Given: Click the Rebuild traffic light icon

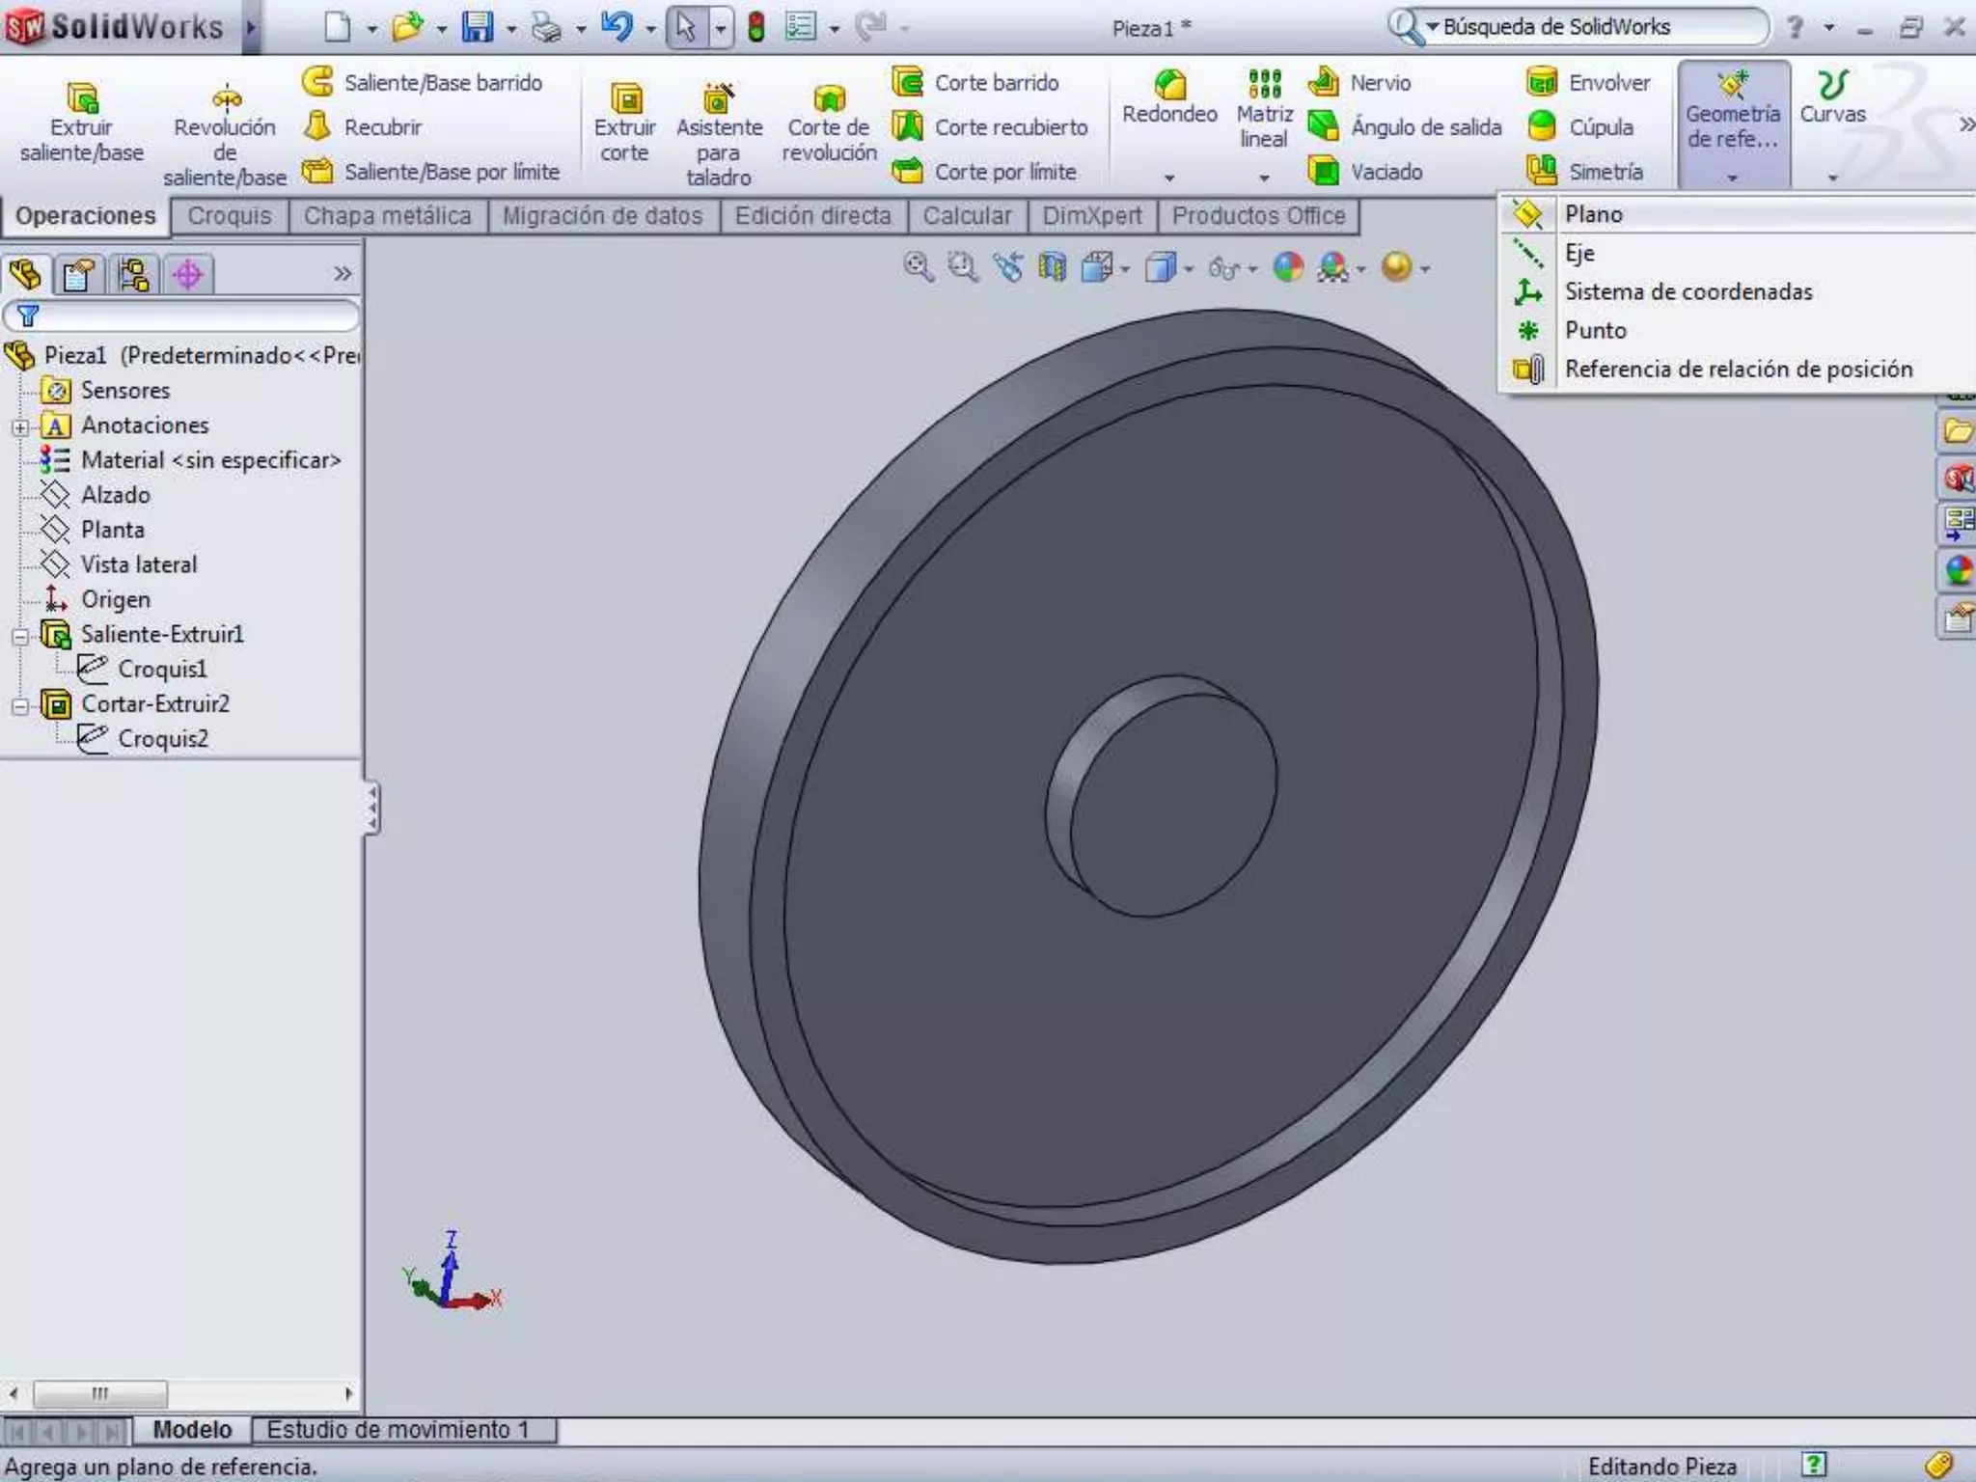Looking at the screenshot, I should coord(756,27).
